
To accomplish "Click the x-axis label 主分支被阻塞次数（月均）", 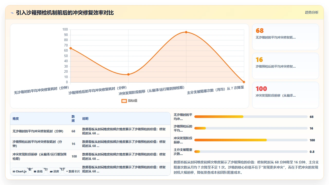I will click(215, 90).
